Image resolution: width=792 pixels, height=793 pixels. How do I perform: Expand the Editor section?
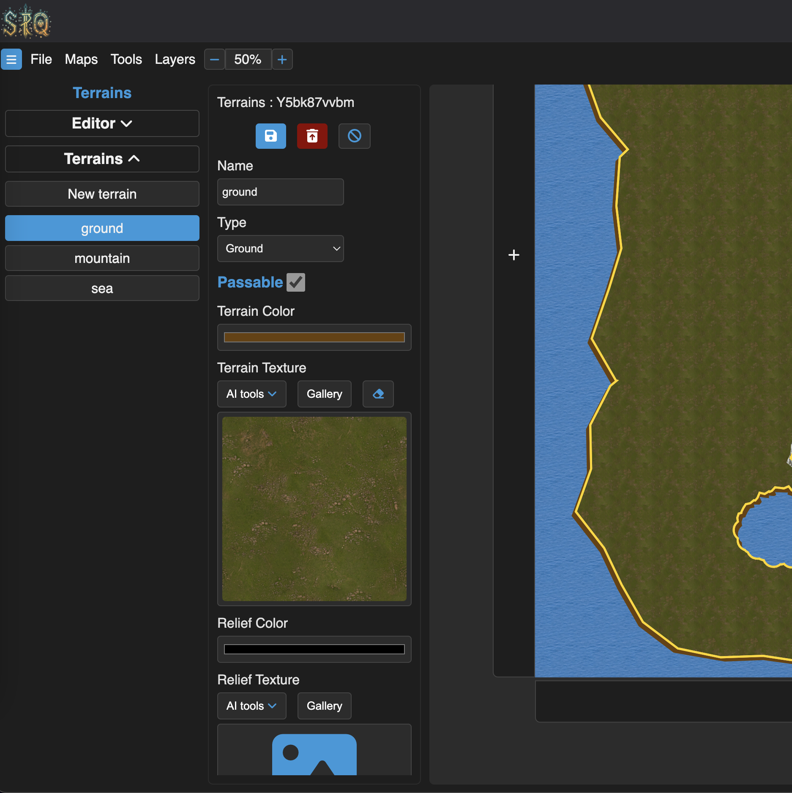pyautogui.click(x=102, y=123)
